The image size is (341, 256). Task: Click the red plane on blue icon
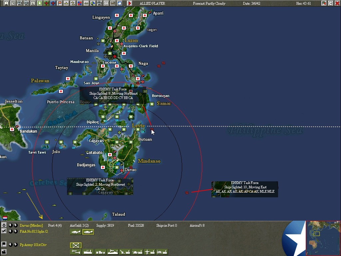point(53,3)
